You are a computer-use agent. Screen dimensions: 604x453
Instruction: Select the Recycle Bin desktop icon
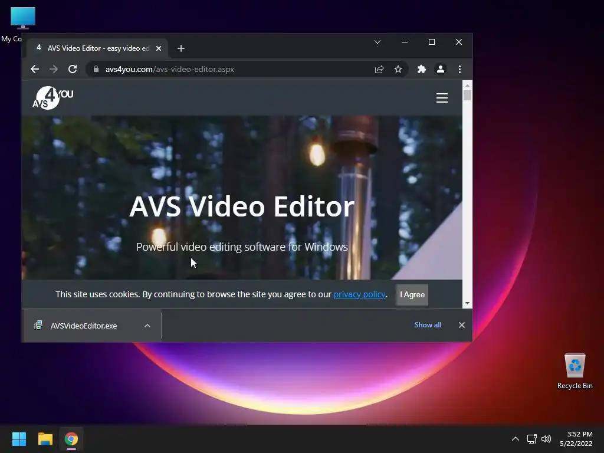click(x=575, y=372)
